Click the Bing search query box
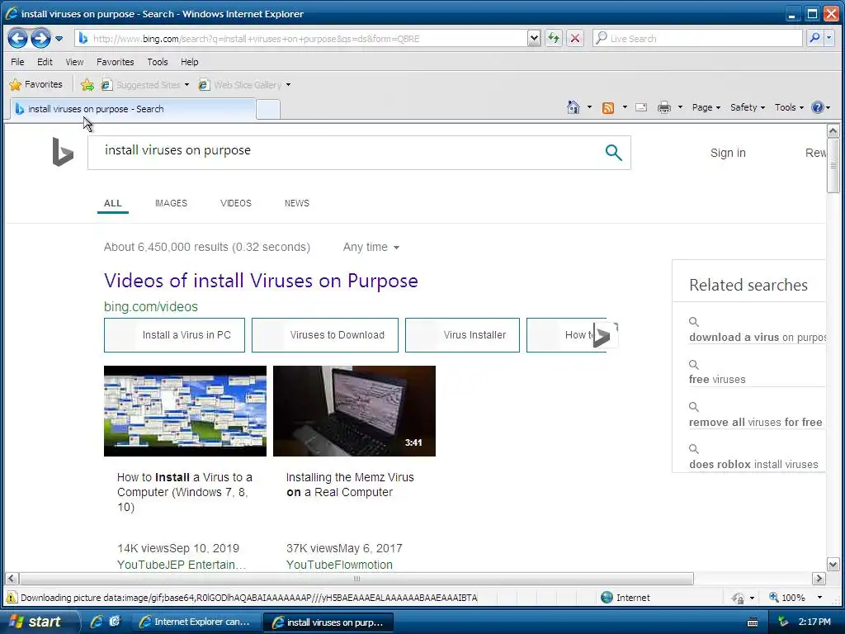The image size is (845, 634). click(345, 153)
